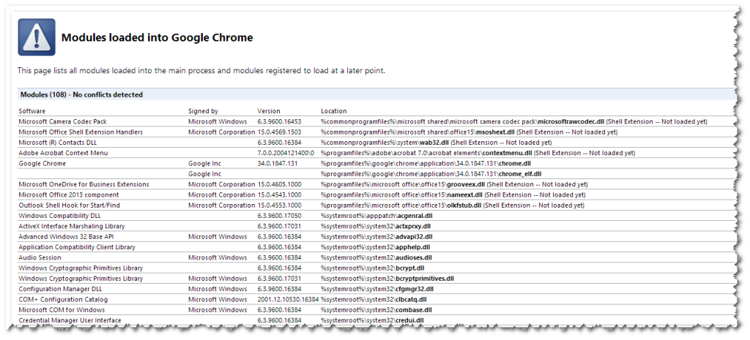Viewport: 750px width, 340px height.
Task: Select 'Microsoft Office Shell Extension Handlers' row name
Action: pos(81,132)
